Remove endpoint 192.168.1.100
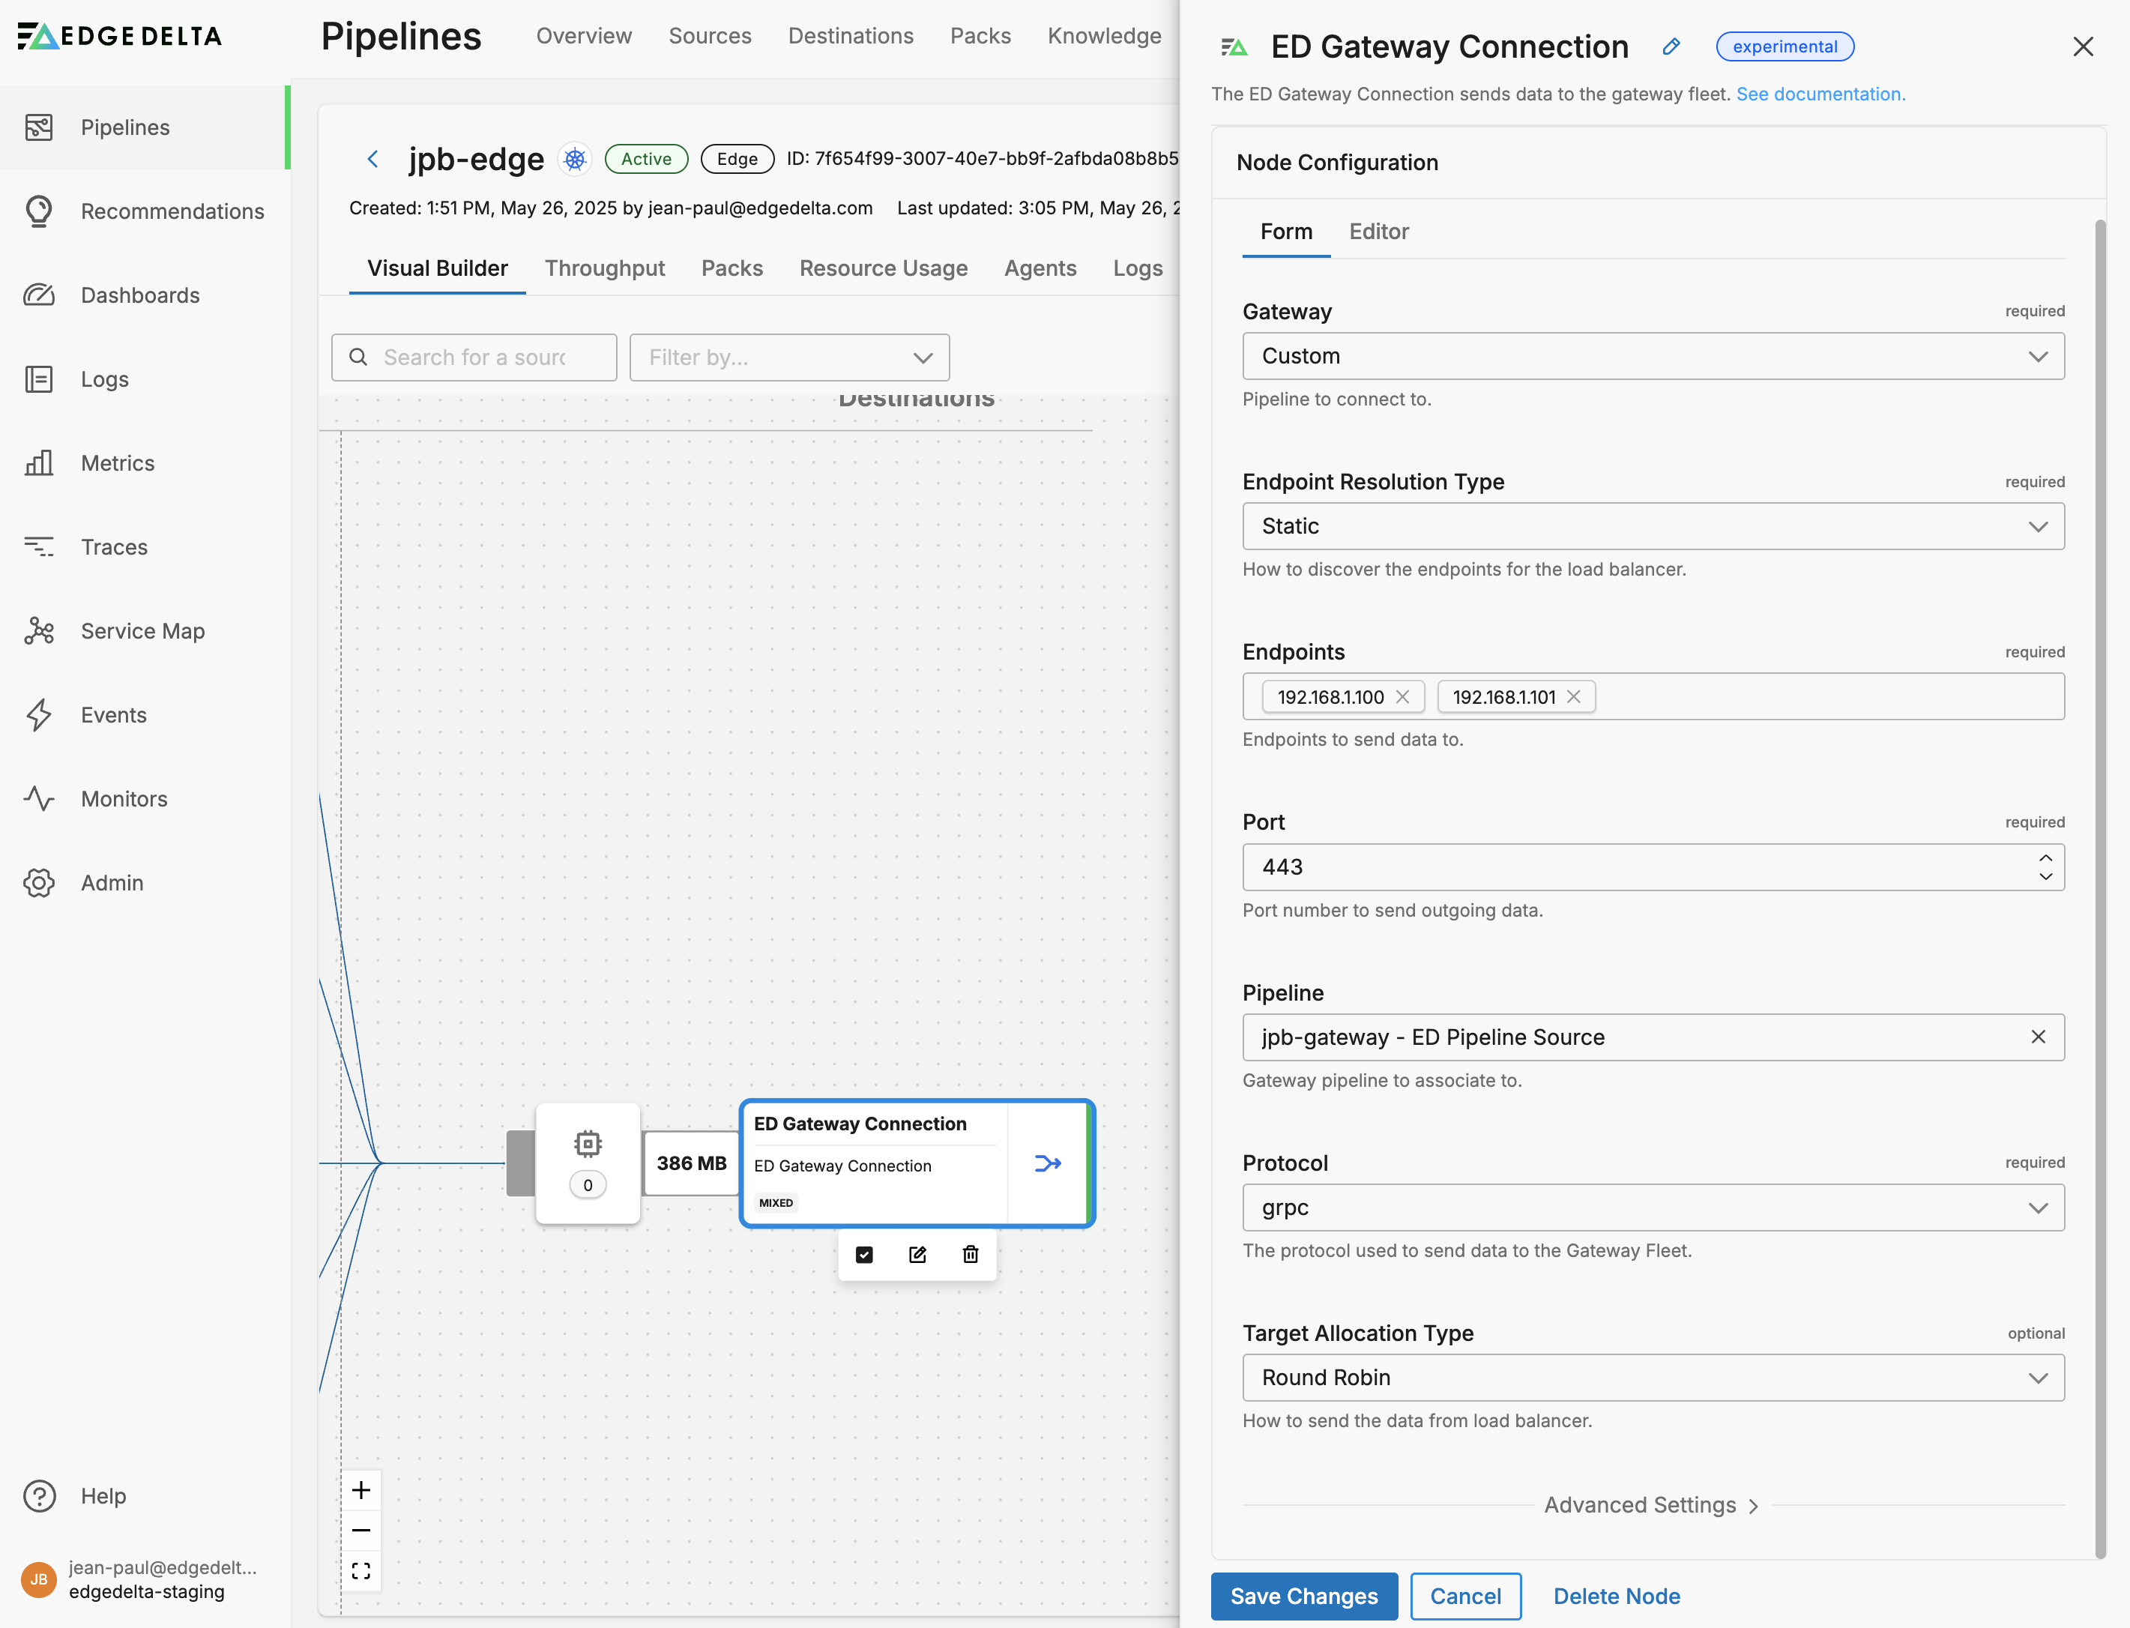Viewport: 2130px width, 1628px height. pyautogui.click(x=1402, y=697)
